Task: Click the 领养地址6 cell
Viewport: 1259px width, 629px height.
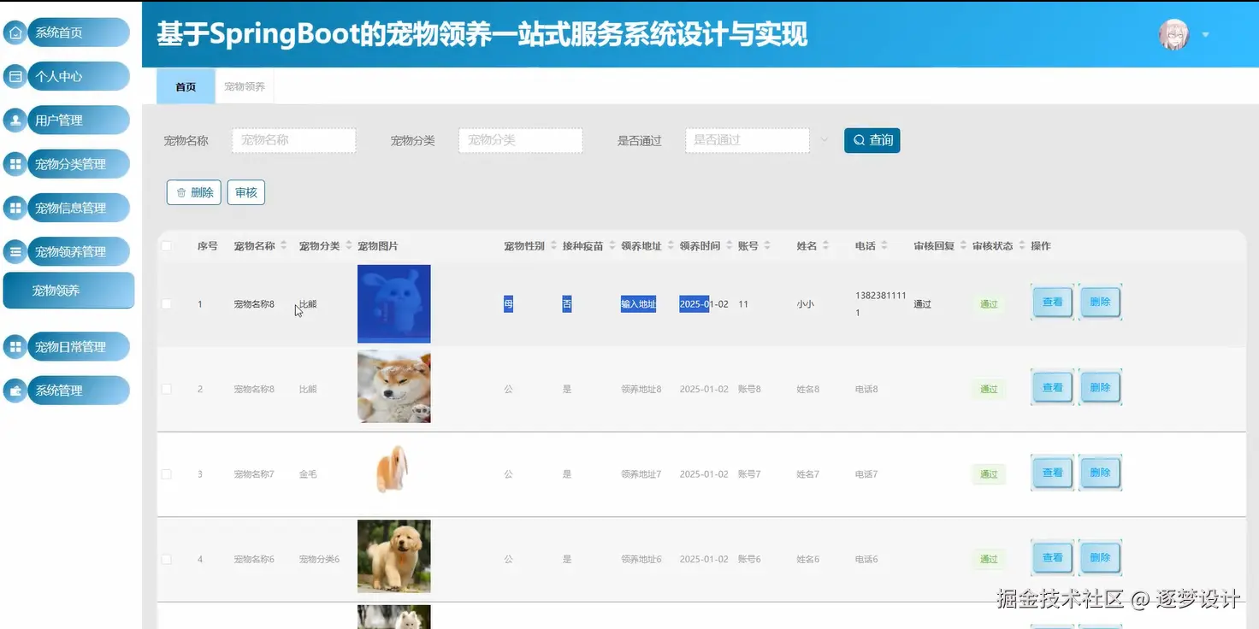Action: click(x=641, y=559)
